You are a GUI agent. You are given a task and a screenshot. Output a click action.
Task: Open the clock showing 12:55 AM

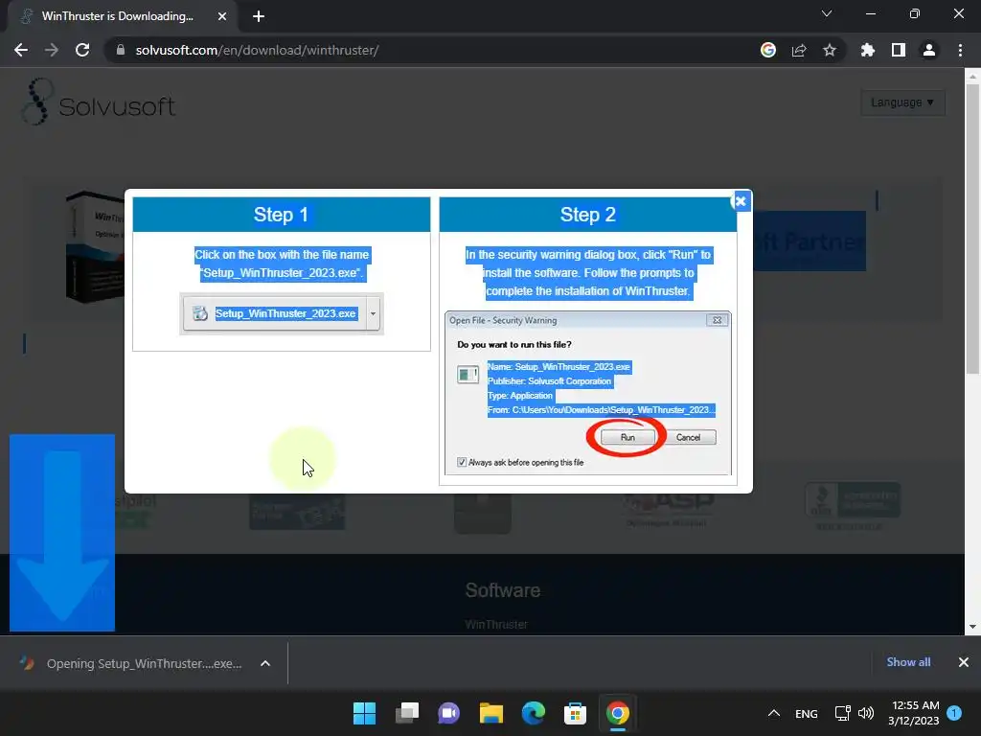pos(913,713)
